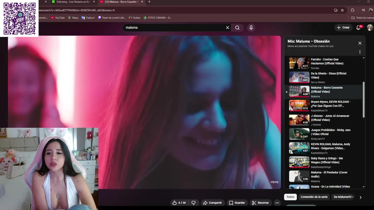The image size is (374, 210).
Task: Click the YouTube search magnifier button
Action: pos(237,28)
